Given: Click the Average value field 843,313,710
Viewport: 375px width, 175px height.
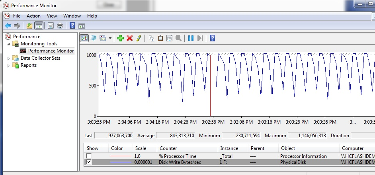Looking at the screenshot, I should (175, 136).
